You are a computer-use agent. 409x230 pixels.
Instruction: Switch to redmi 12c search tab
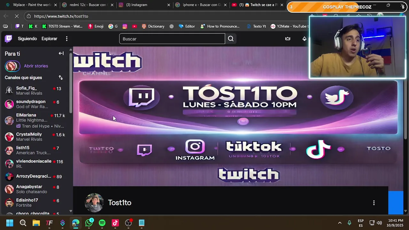click(x=88, y=5)
